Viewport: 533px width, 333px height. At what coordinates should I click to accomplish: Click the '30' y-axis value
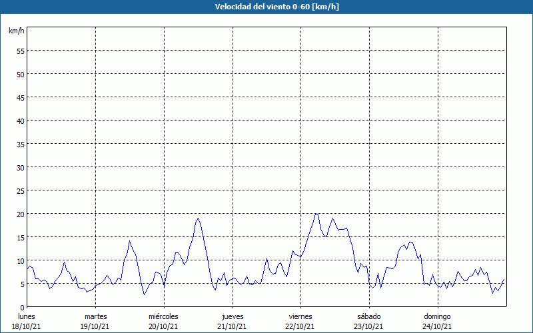[x=21, y=168]
